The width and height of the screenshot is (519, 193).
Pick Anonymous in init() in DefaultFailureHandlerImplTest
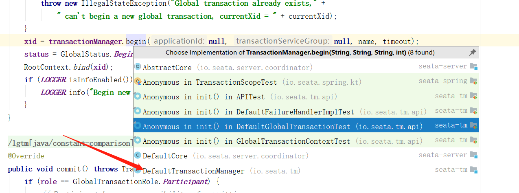pyautogui.click(x=249, y=112)
